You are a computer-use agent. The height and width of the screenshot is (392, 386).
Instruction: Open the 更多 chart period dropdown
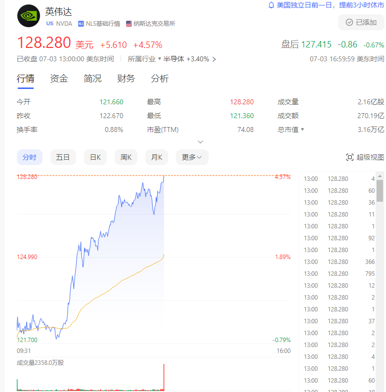[192, 157]
